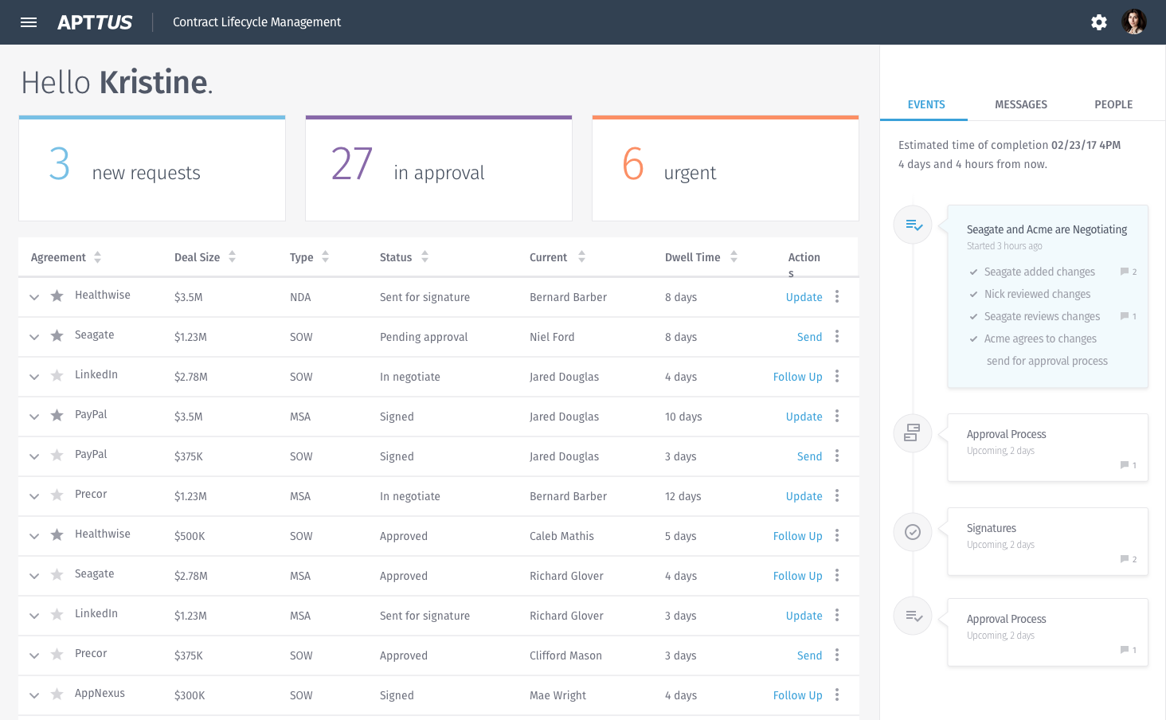1166x720 pixels.
Task: Open comments flag on the Signatures card
Action: (x=1129, y=559)
